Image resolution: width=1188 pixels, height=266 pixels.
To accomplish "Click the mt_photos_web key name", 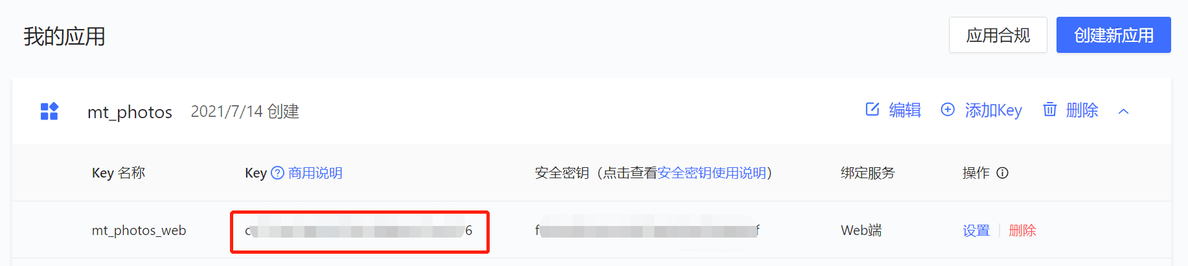I will tap(139, 230).
